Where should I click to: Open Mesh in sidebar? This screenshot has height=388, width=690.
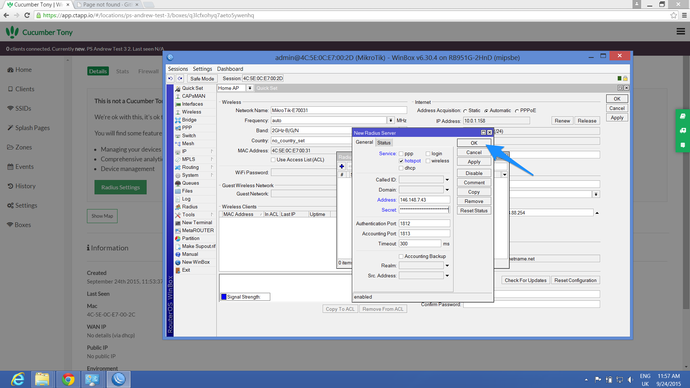(x=188, y=143)
